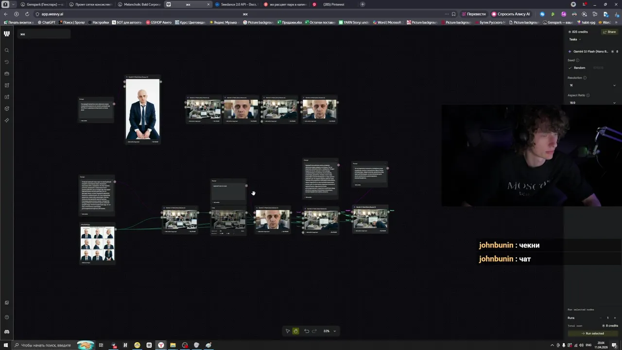Redo canvas action
Image resolution: width=622 pixels, height=350 pixels.
point(314,331)
